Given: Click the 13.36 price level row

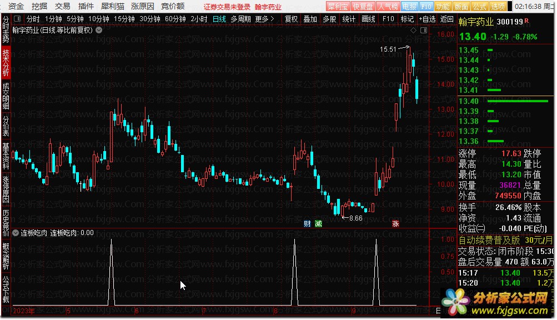Looking at the screenshot, I should 506,141.
